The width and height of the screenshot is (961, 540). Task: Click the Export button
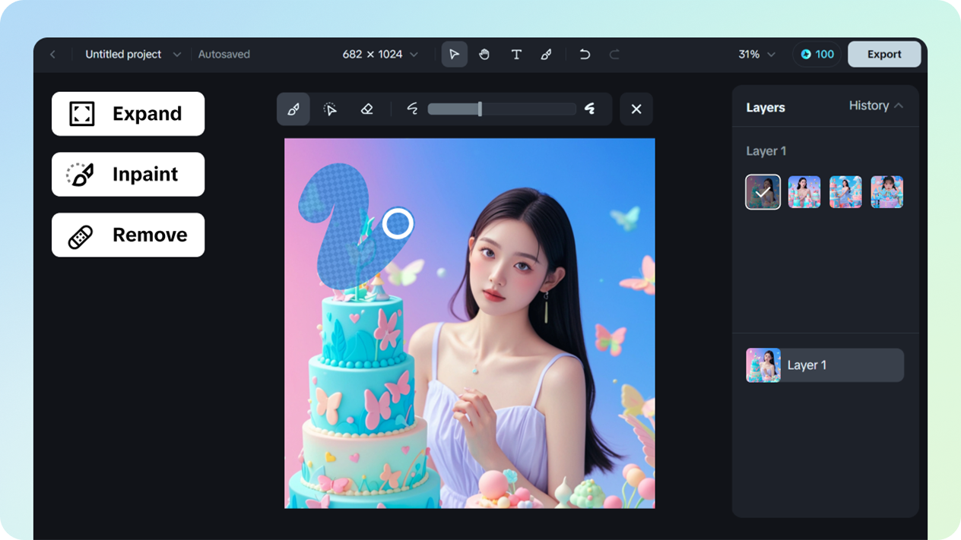(x=884, y=55)
